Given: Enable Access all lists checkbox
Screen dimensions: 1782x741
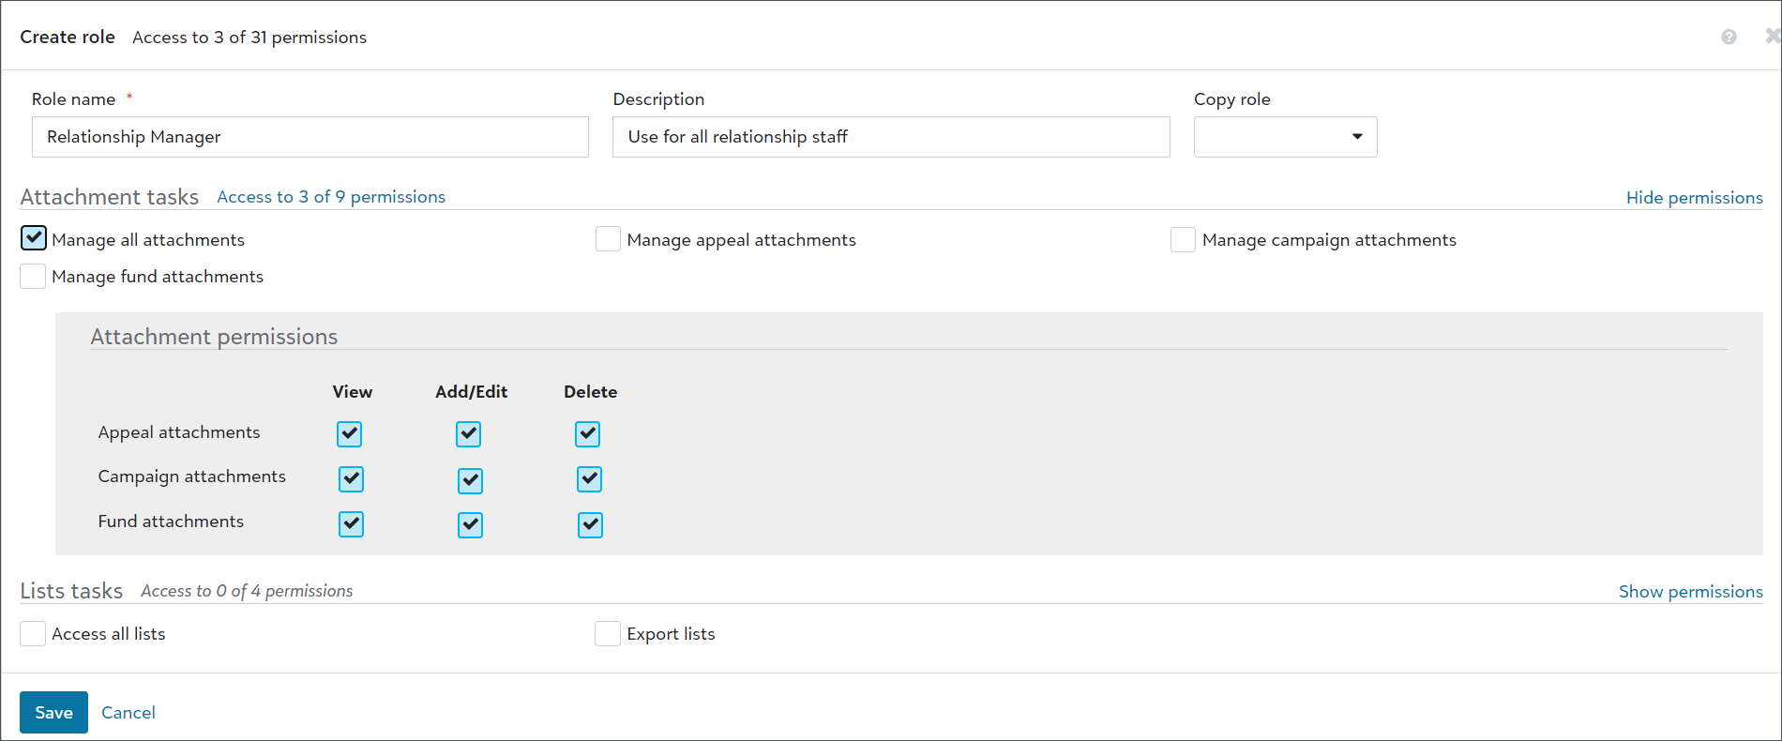Looking at the screenshot, I should coord(34,633).
